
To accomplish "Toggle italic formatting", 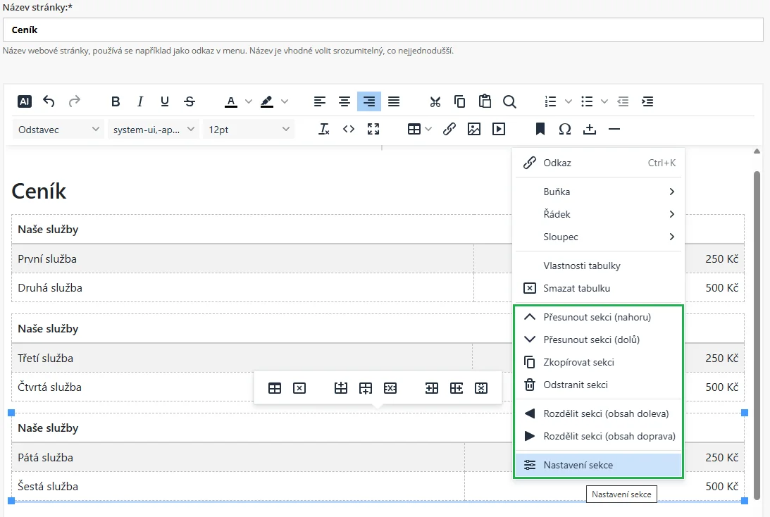I will point(140,101).
